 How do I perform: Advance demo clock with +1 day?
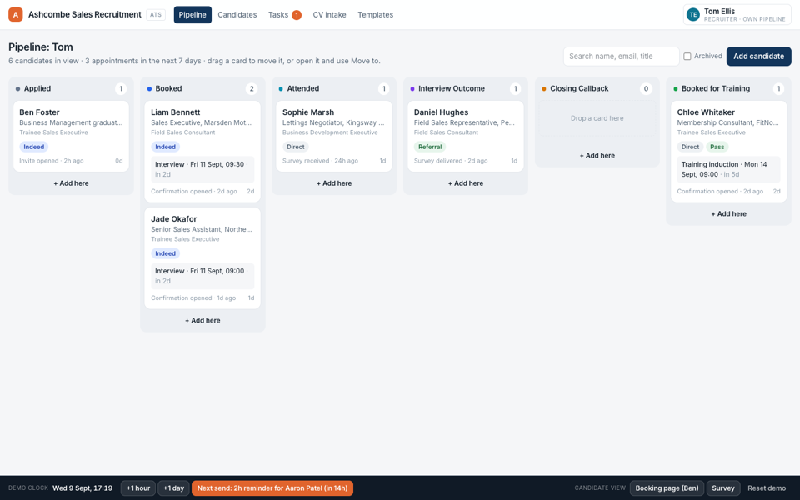(x=173, y=488)
